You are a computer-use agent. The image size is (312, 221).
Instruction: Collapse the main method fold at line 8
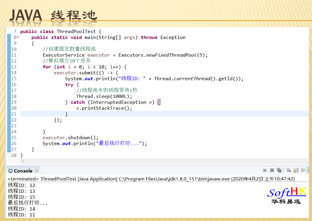[x=18, y=37]
